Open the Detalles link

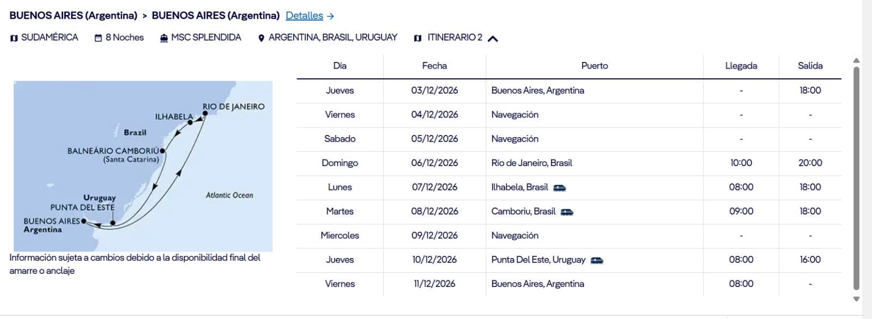tap(304, 16)
